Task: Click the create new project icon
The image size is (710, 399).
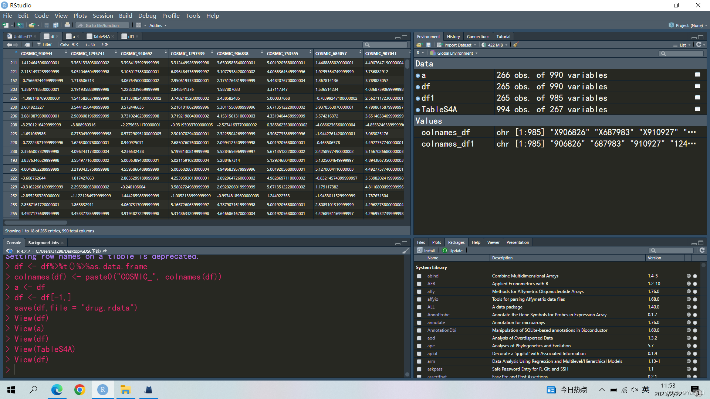Action: (20, 25)
